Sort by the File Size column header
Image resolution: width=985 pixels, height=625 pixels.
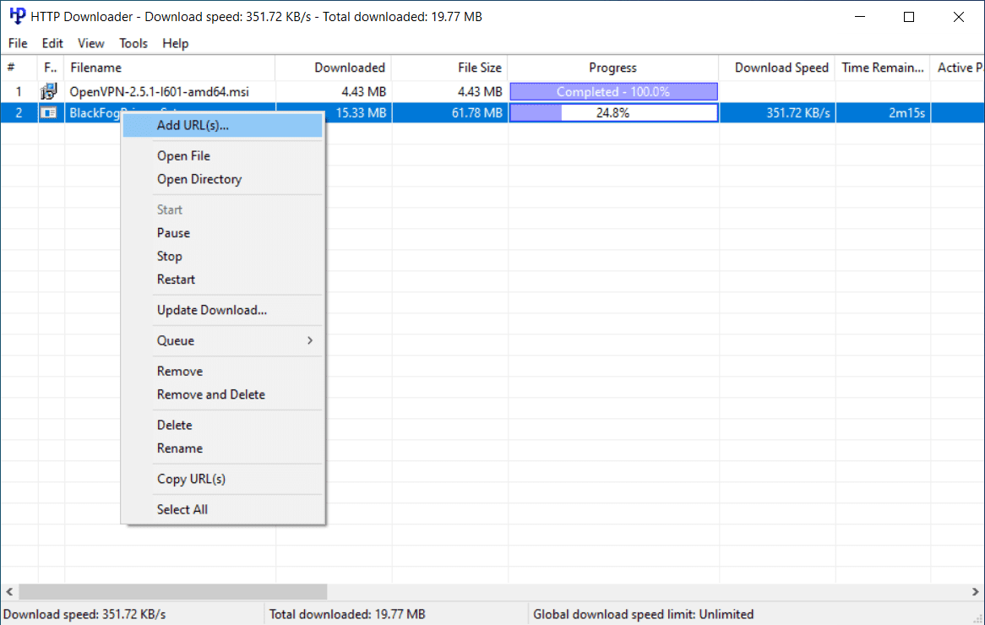(449, 68)
